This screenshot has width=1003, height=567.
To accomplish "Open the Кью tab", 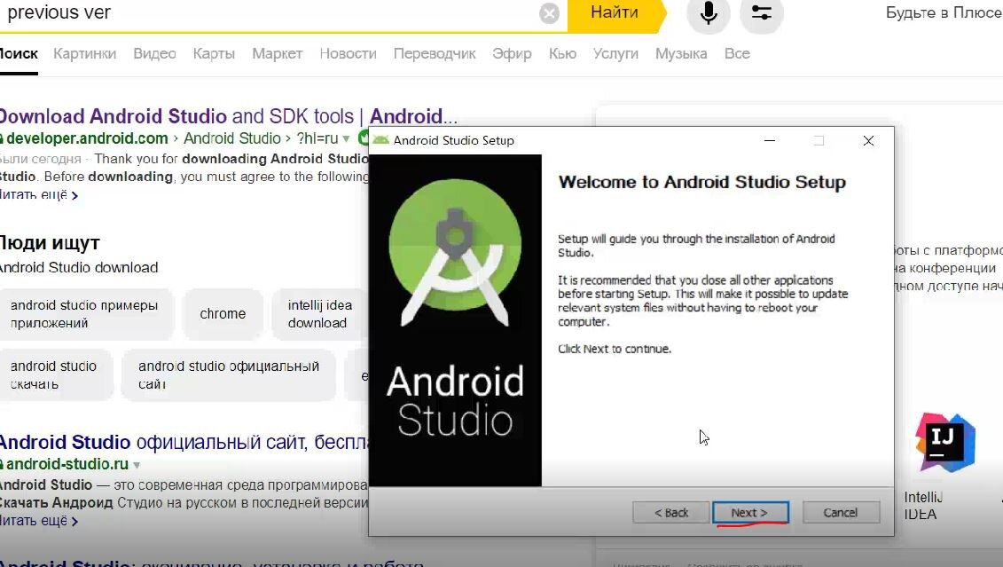I will tap(562, 54).
